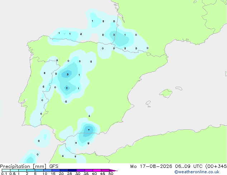Click the Mallorca island on the map

point(166,93)
